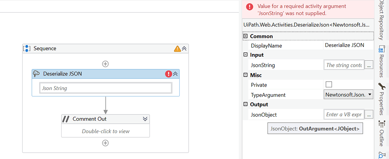389x159 pixels.
Task: Collapse the Sequence activity chevron
Action: [x=184, y=48]
